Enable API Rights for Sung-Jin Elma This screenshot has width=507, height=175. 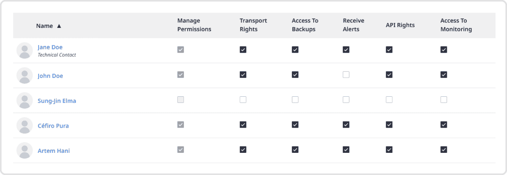(389, 100)
